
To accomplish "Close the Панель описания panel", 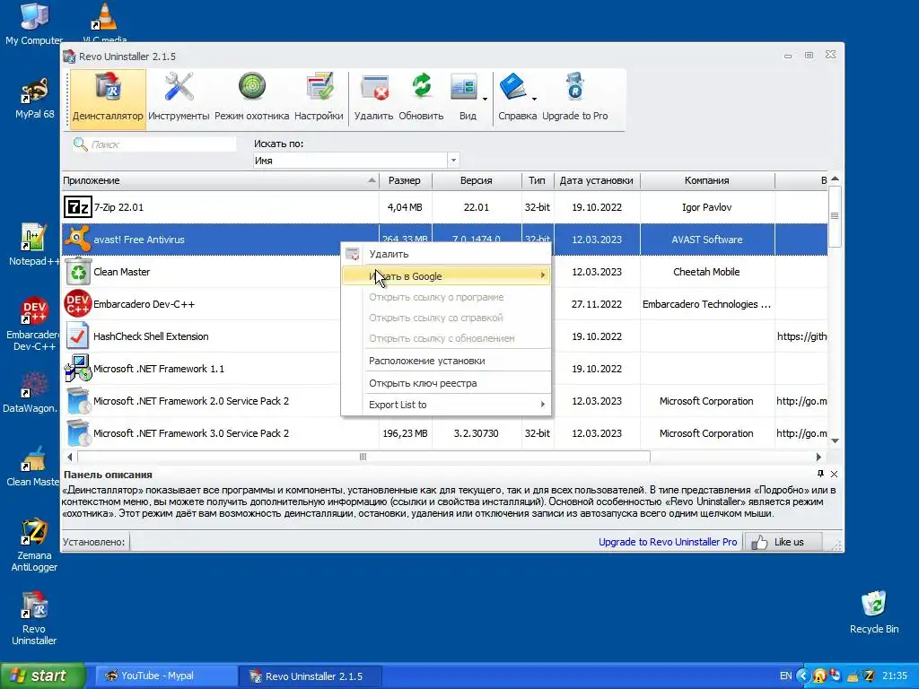I will 834,474.
